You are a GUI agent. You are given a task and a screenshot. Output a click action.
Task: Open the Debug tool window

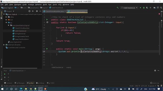[40, 83]
